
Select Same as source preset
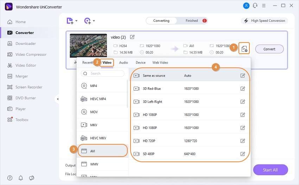[190, 75]
